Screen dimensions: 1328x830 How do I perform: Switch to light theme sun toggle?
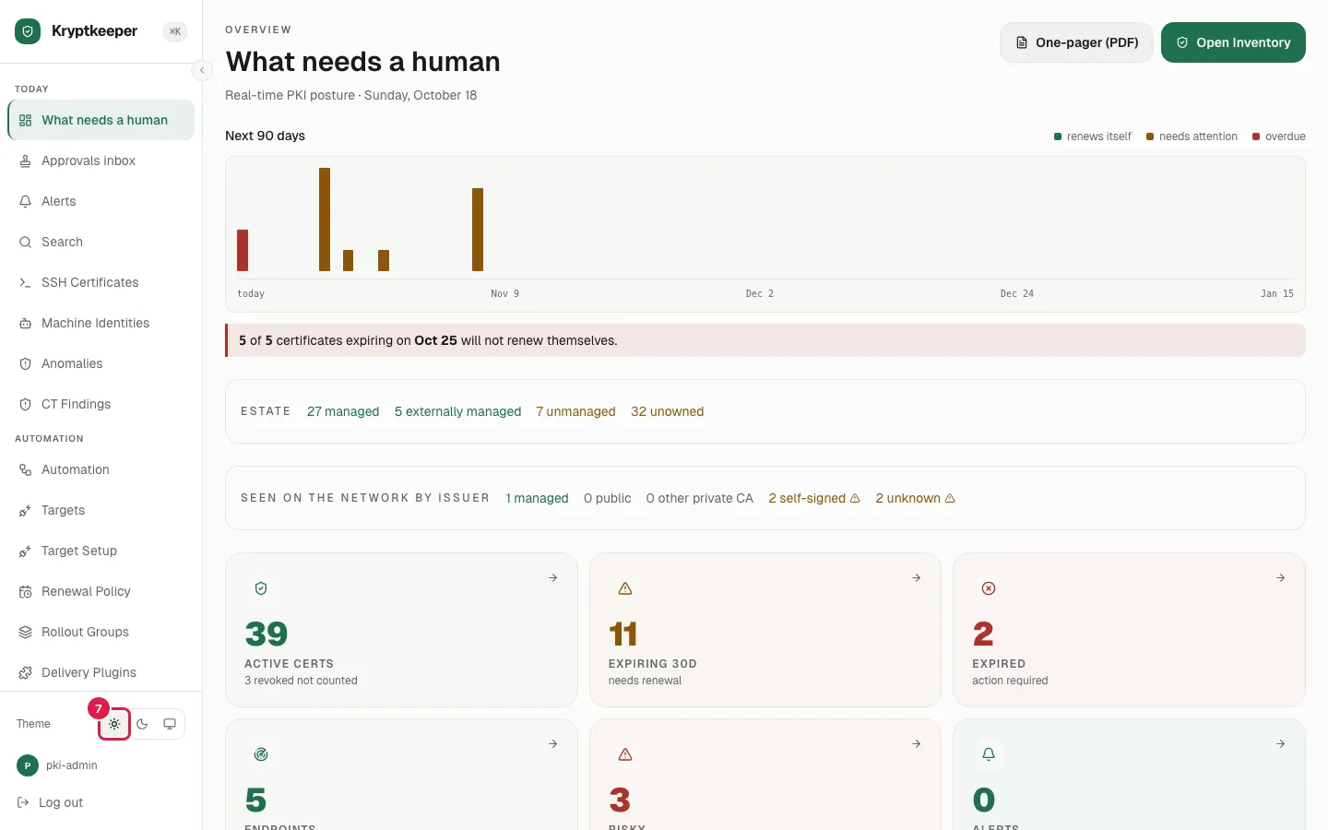[114, 724]
